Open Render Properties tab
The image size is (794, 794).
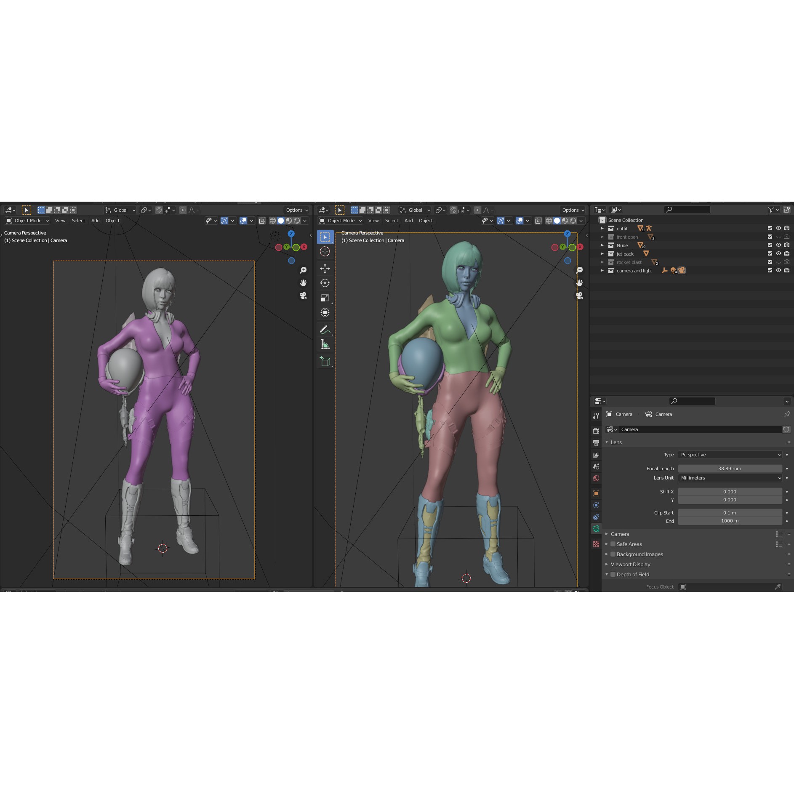[x=596, y=431]
